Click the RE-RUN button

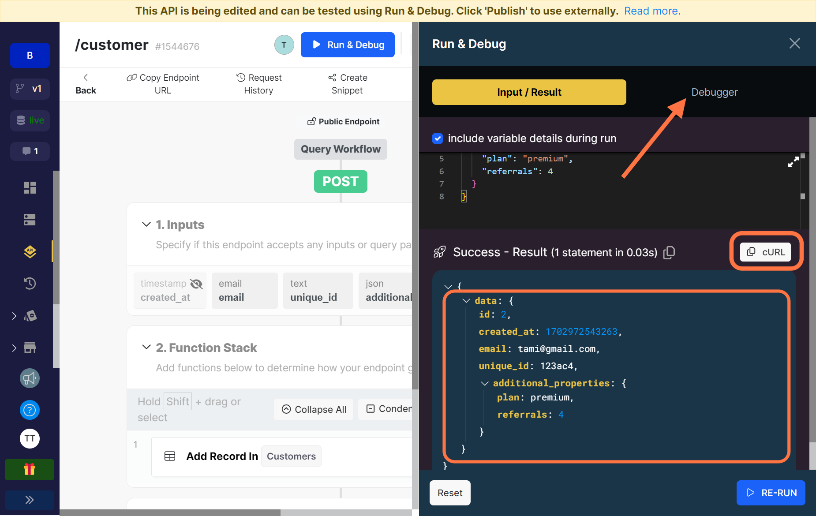(771, 493)
